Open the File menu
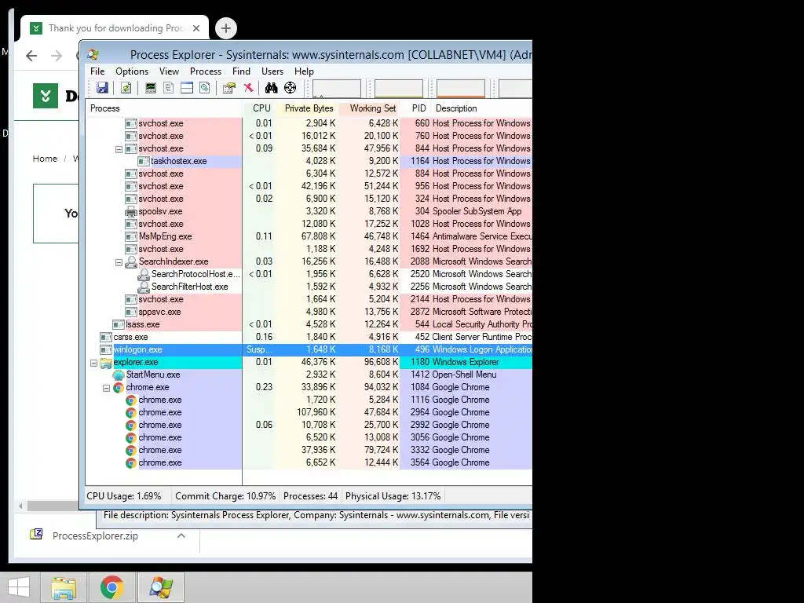 coord(97,71)
